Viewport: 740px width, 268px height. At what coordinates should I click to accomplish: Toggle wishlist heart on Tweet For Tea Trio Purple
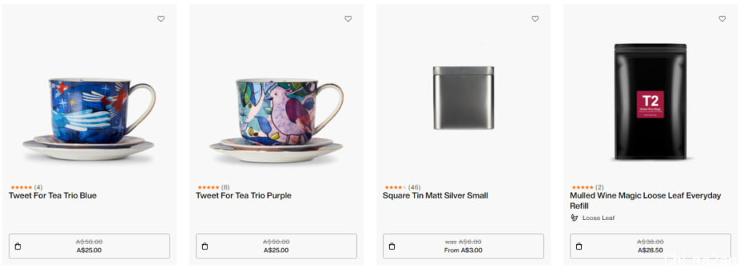coord(348,19)
